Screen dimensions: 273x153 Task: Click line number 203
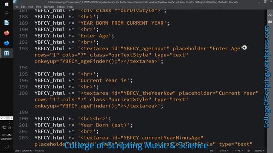tap(23, 138)
